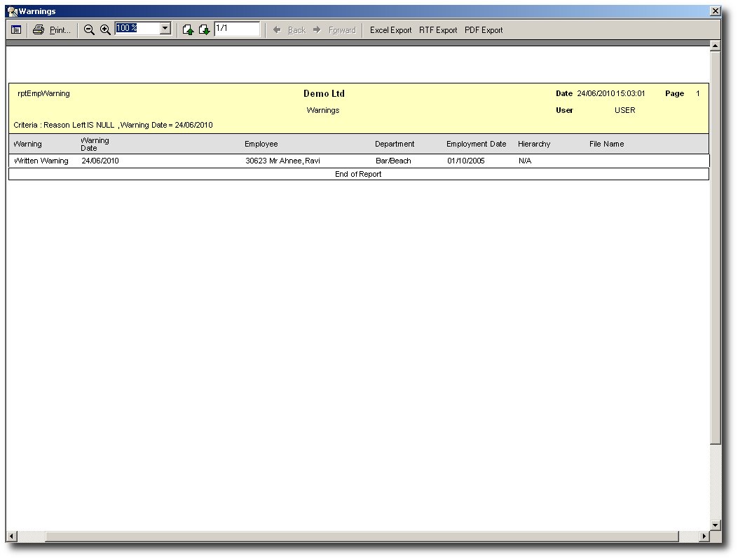Toggle the table of contents panel icon
This screenshot has width=738, height=559.
pyautogui.click(x=16, y=30)
